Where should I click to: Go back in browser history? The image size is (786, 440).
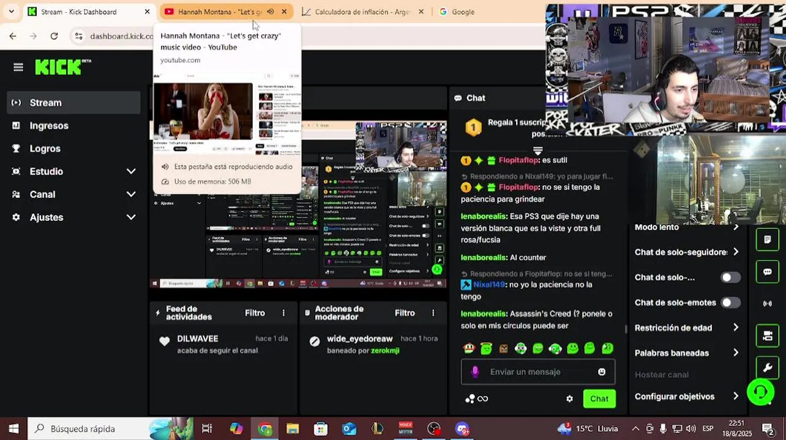click(x=13, y=36)
